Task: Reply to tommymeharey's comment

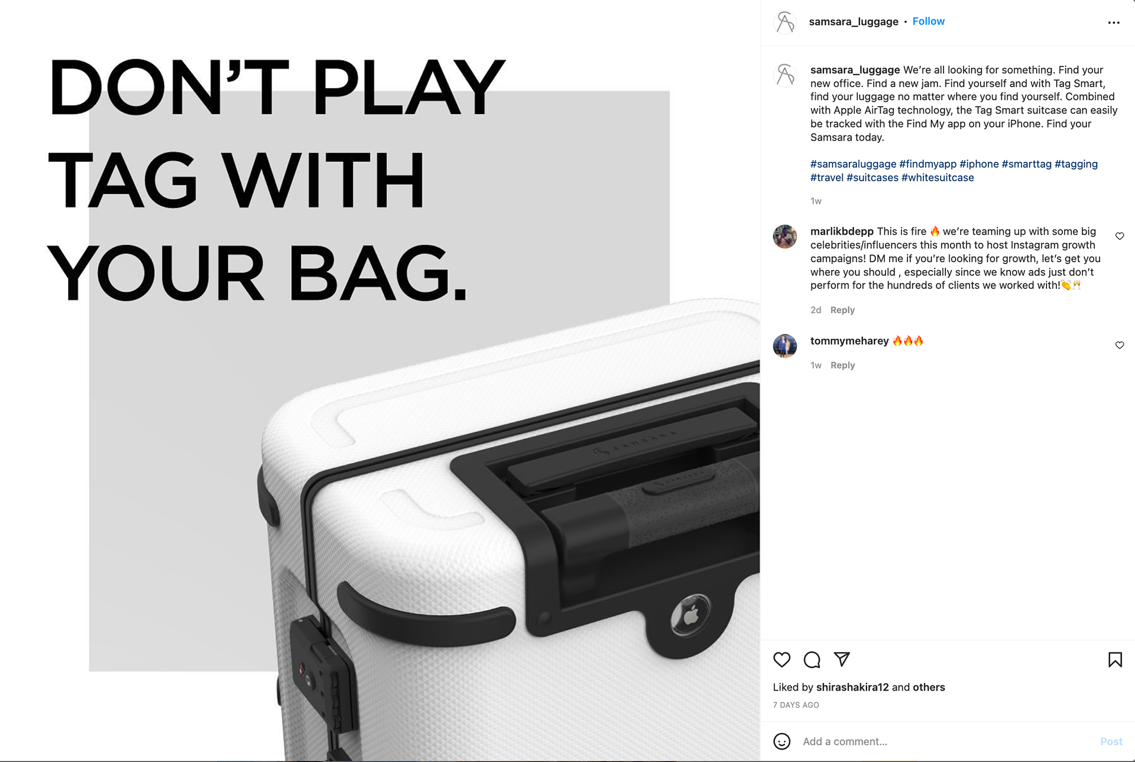Action: (x=842, y=366)
